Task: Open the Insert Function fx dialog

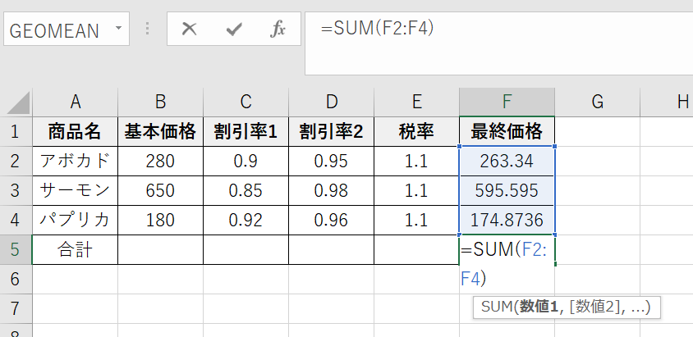Action: [278, 30]
